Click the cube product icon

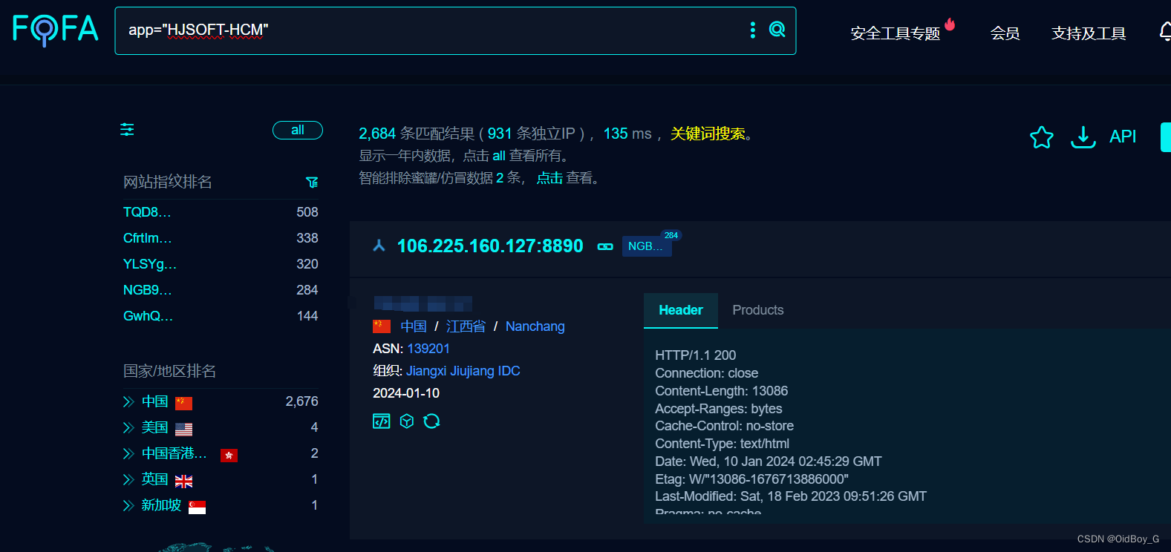click(406, 421)
